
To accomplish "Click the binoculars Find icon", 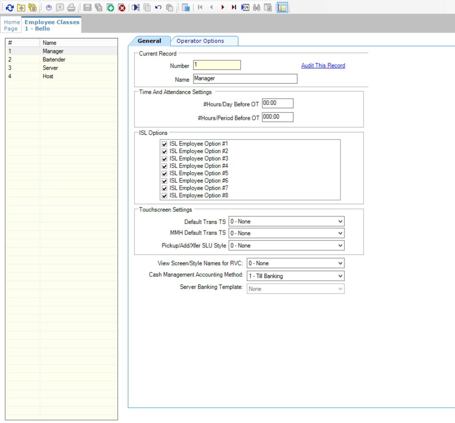I will tap(256, 8).
